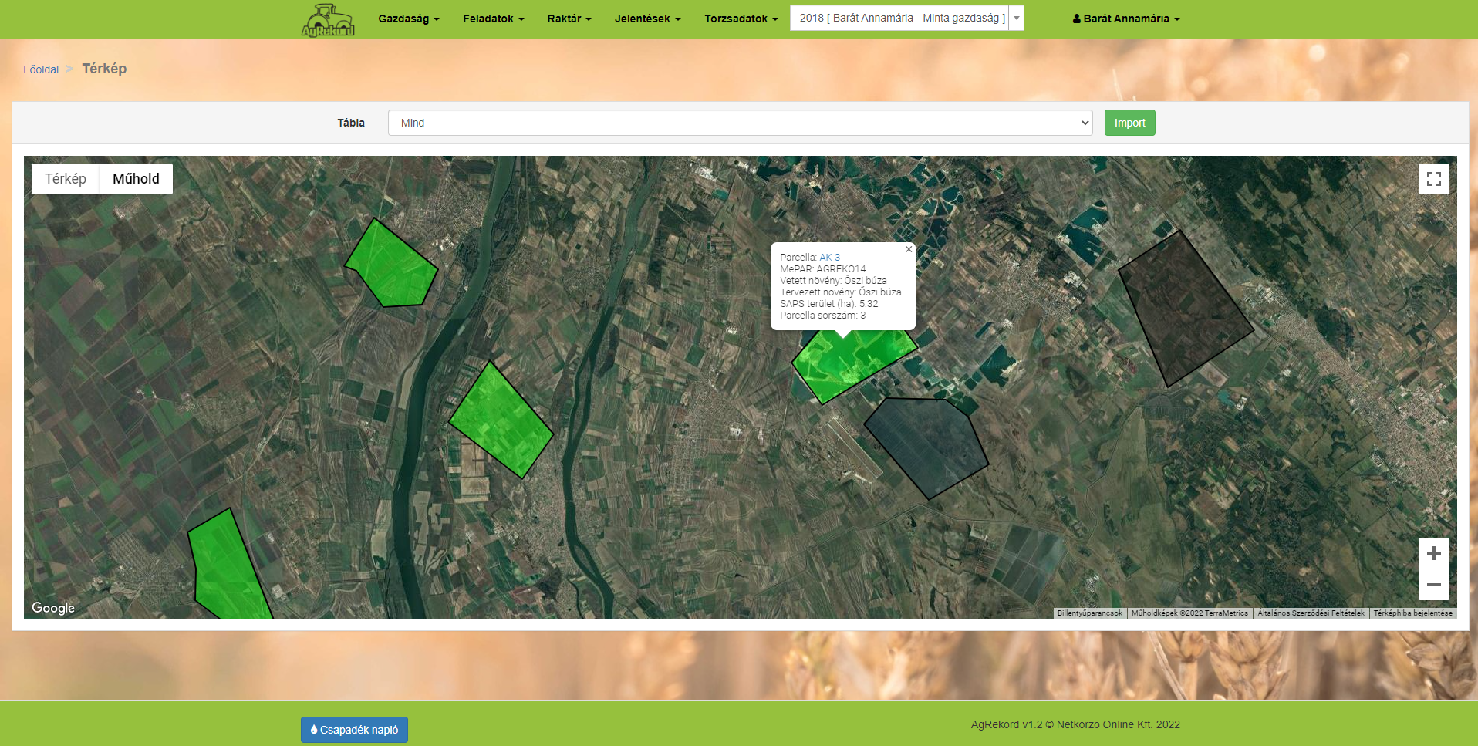The width and height of the screenshot is (1478, 746).
Task: Click Térképhiba bejelentése map link
Action: click(x=1412, y=613)
